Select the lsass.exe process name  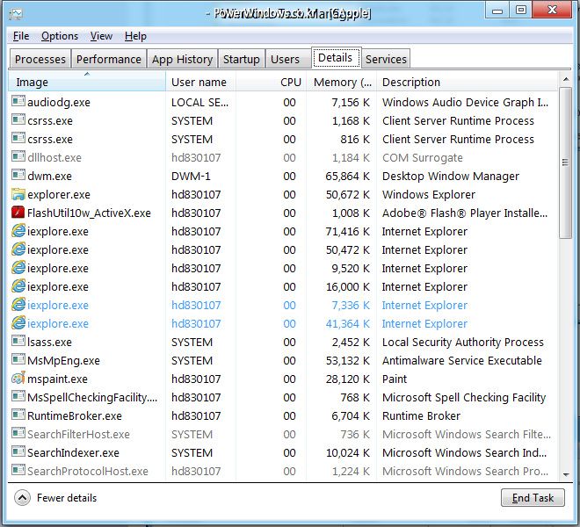49,342
